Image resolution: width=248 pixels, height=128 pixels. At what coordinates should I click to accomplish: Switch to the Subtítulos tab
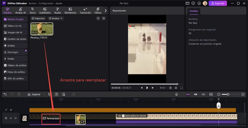tap(45, 11)
